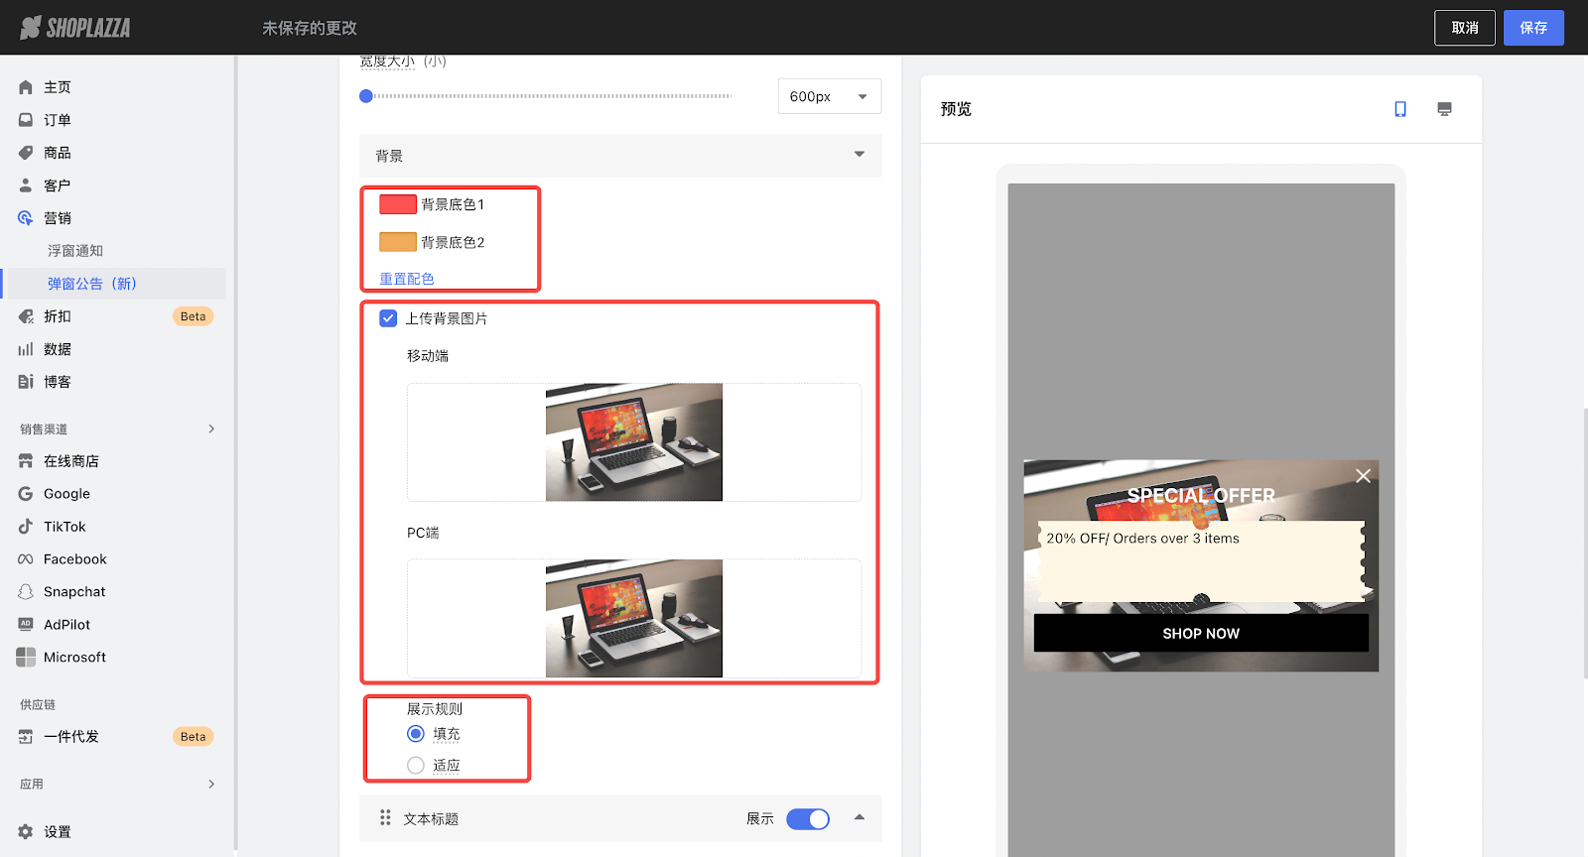Click the Microsoft squares icon
1588x857 pixels.
tap(26, 658)
